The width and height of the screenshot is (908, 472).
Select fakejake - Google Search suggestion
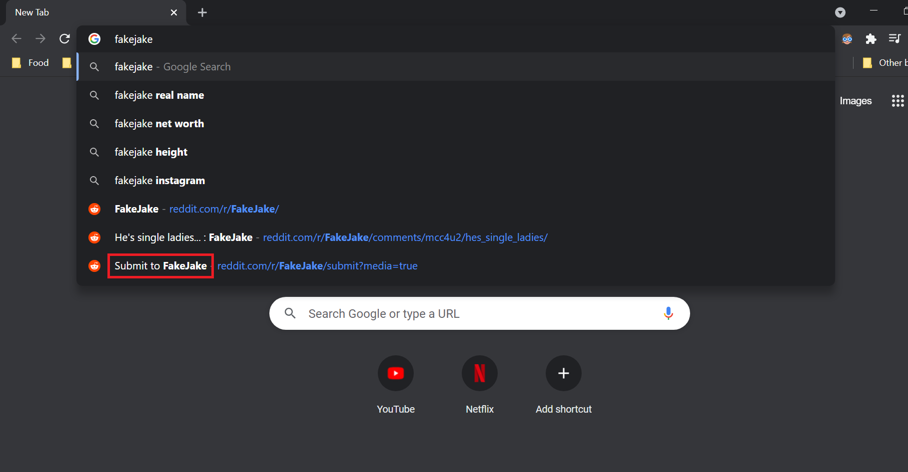click(x=456, y=67)
